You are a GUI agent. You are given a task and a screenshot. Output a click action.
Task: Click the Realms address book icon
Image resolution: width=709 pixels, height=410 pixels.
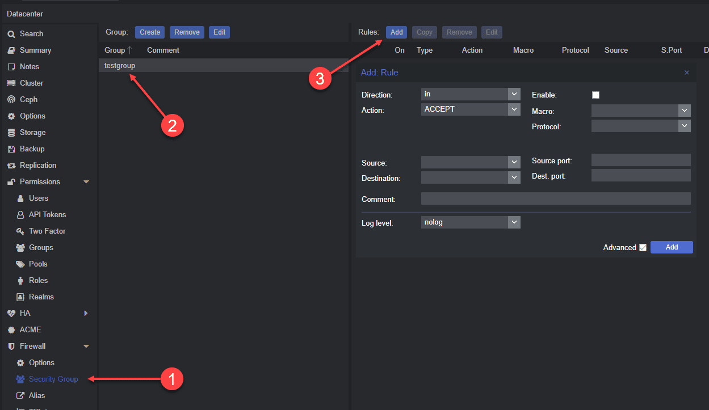pos(20,297)
